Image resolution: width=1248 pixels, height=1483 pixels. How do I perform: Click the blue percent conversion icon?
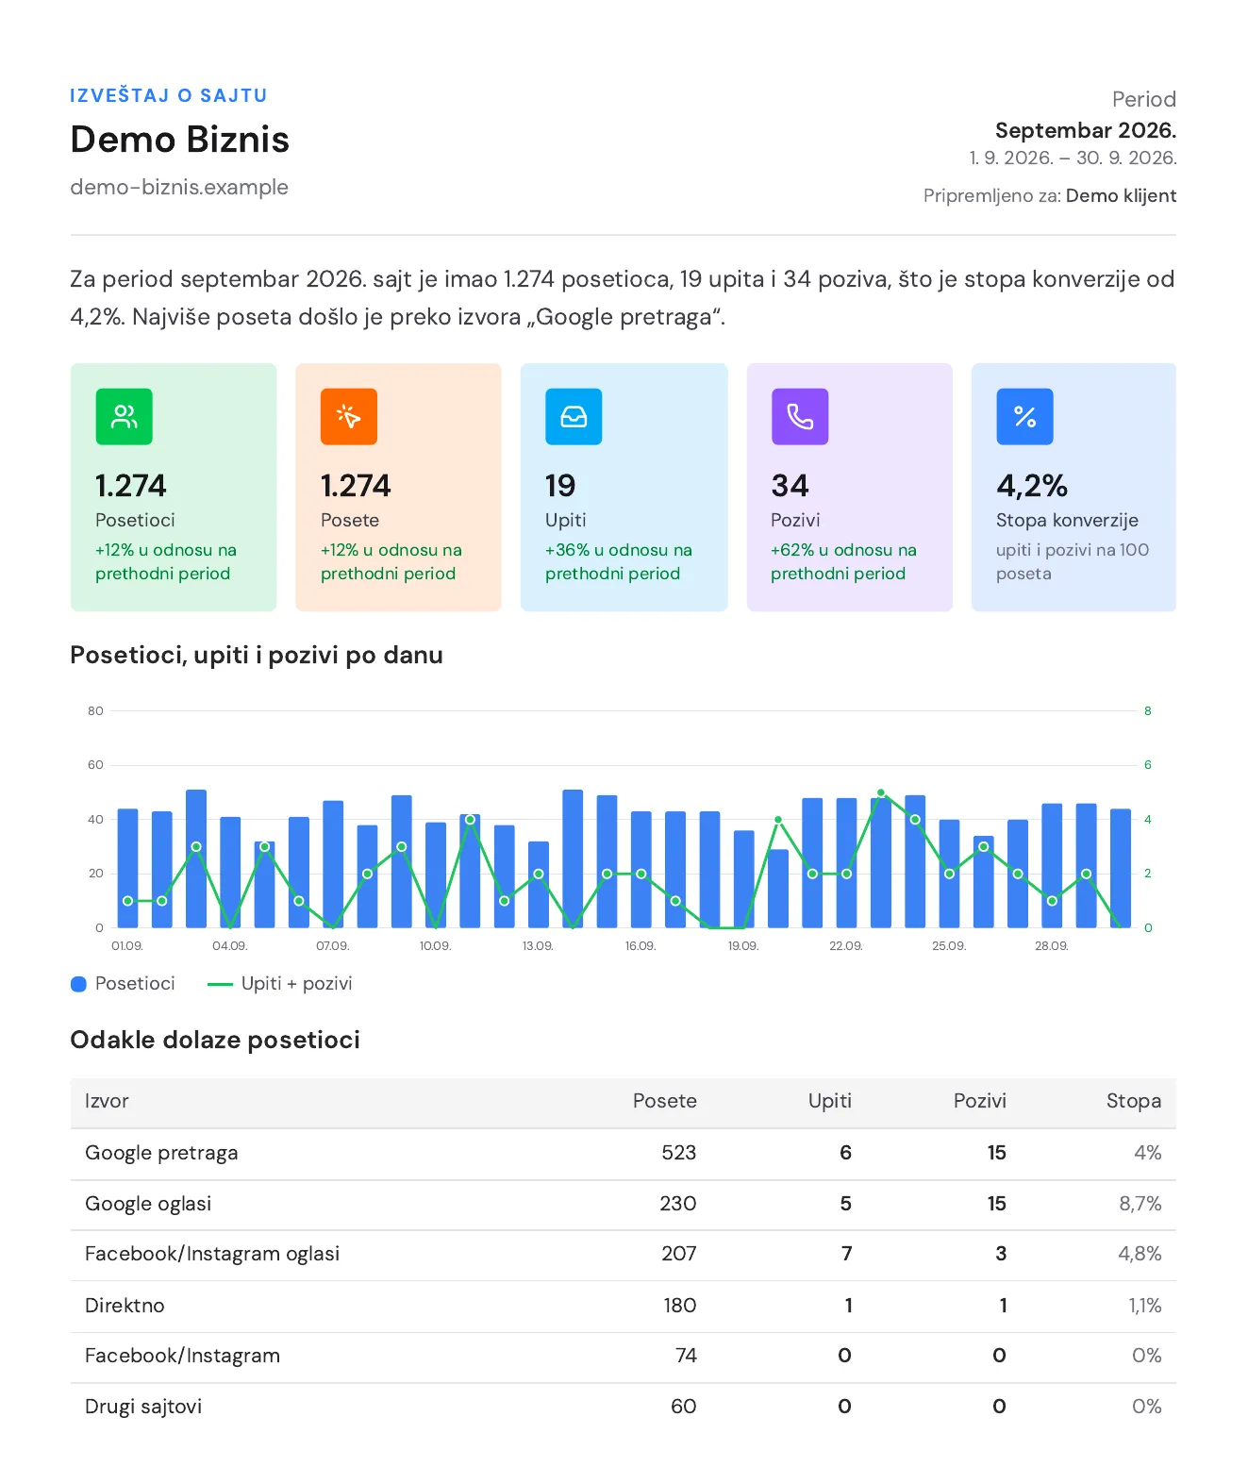(1024, 416)
